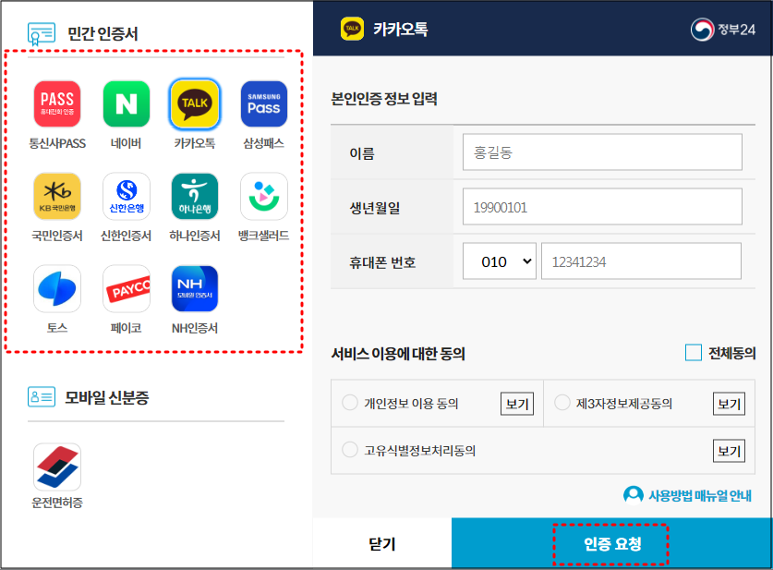Select the 고유식별정보처리동의 radio button
This screenshot has width=773, height=570.
tap(349, 450)
